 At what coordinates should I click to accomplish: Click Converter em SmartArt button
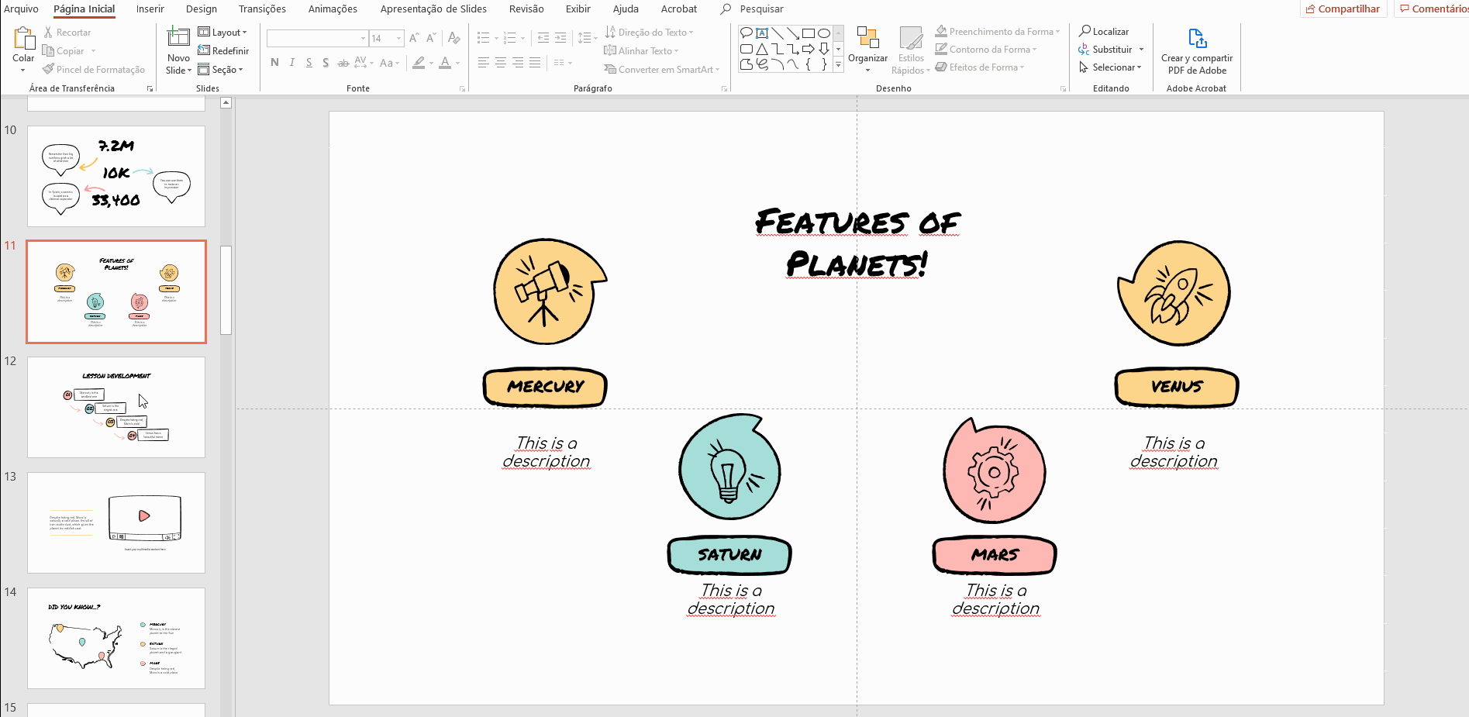click(x=662, y=70)
